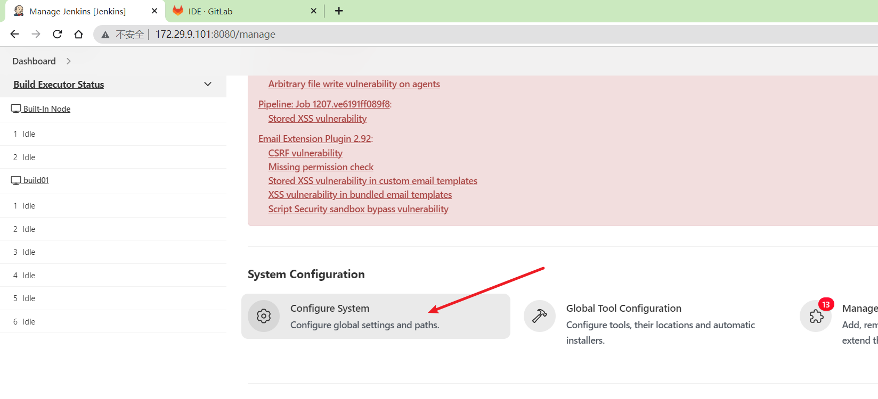
Task: Click the Built-In Node computer icon
Action: (16, 109)
